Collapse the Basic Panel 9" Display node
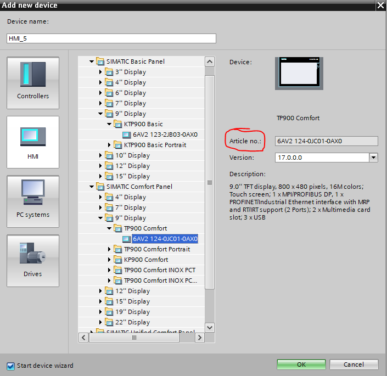This screenshot has height=376, width=387. 100,114
